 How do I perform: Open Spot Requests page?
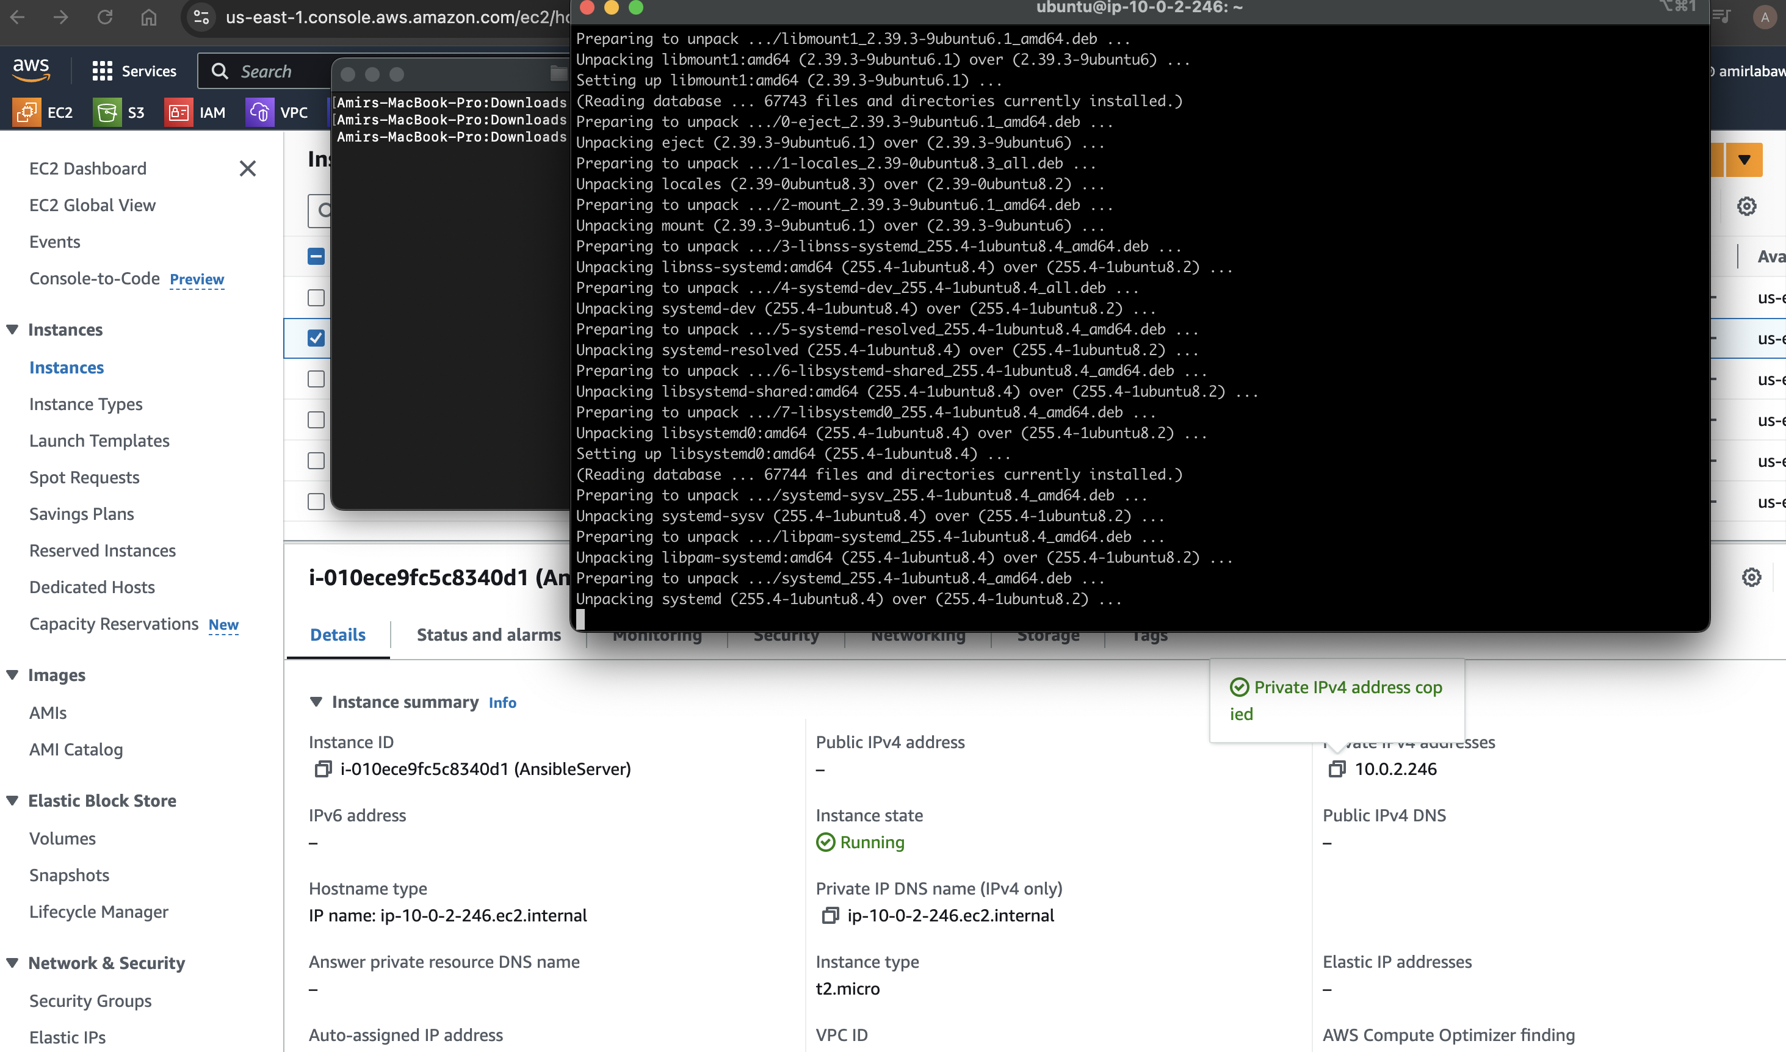click(x=84, y=478)
